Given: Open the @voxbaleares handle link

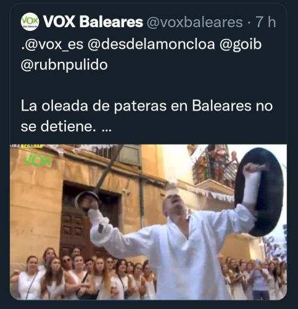Looking at the screenshot, I should click(194, 22).
